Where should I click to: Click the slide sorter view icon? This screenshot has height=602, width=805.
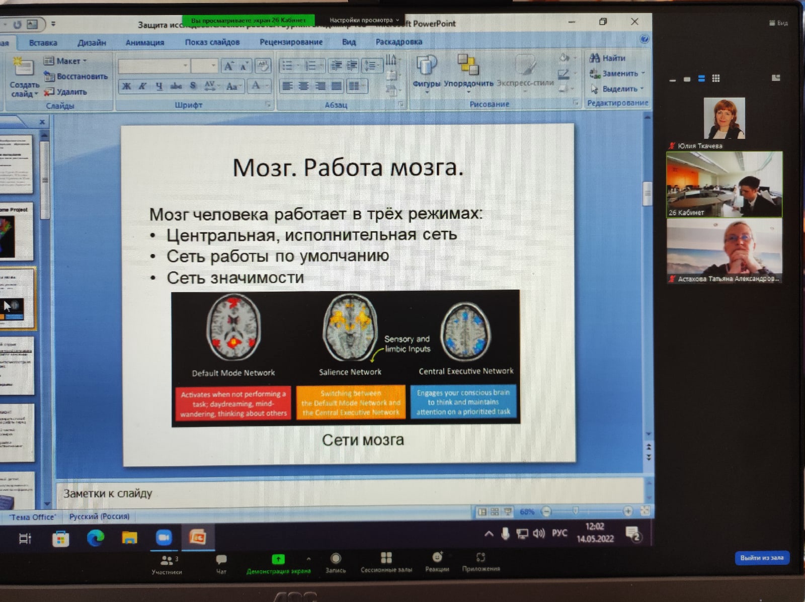point(495,511)
